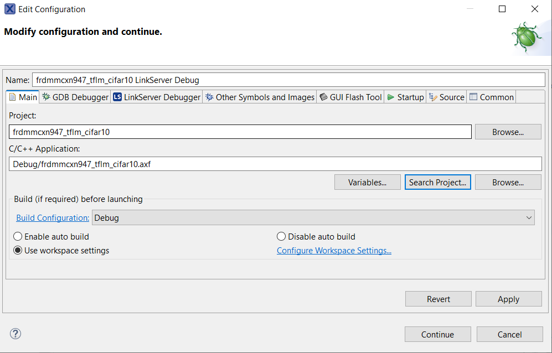
Task: Click the GDB Debugger bug icon
Action: point(46,97)
